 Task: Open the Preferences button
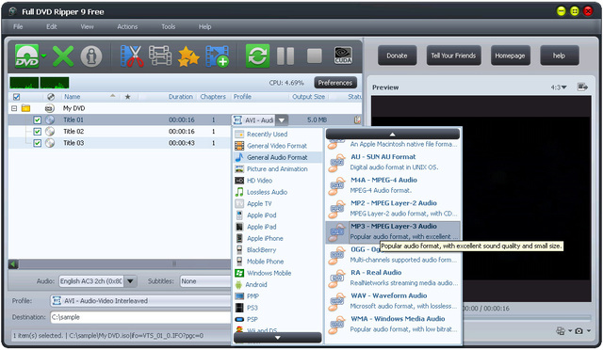click(x=335, y=83)
